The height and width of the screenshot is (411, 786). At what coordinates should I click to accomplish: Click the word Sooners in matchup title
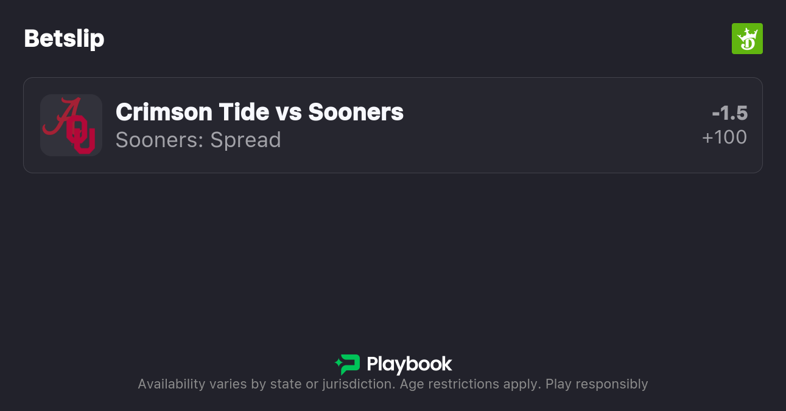tap(356, 112)
